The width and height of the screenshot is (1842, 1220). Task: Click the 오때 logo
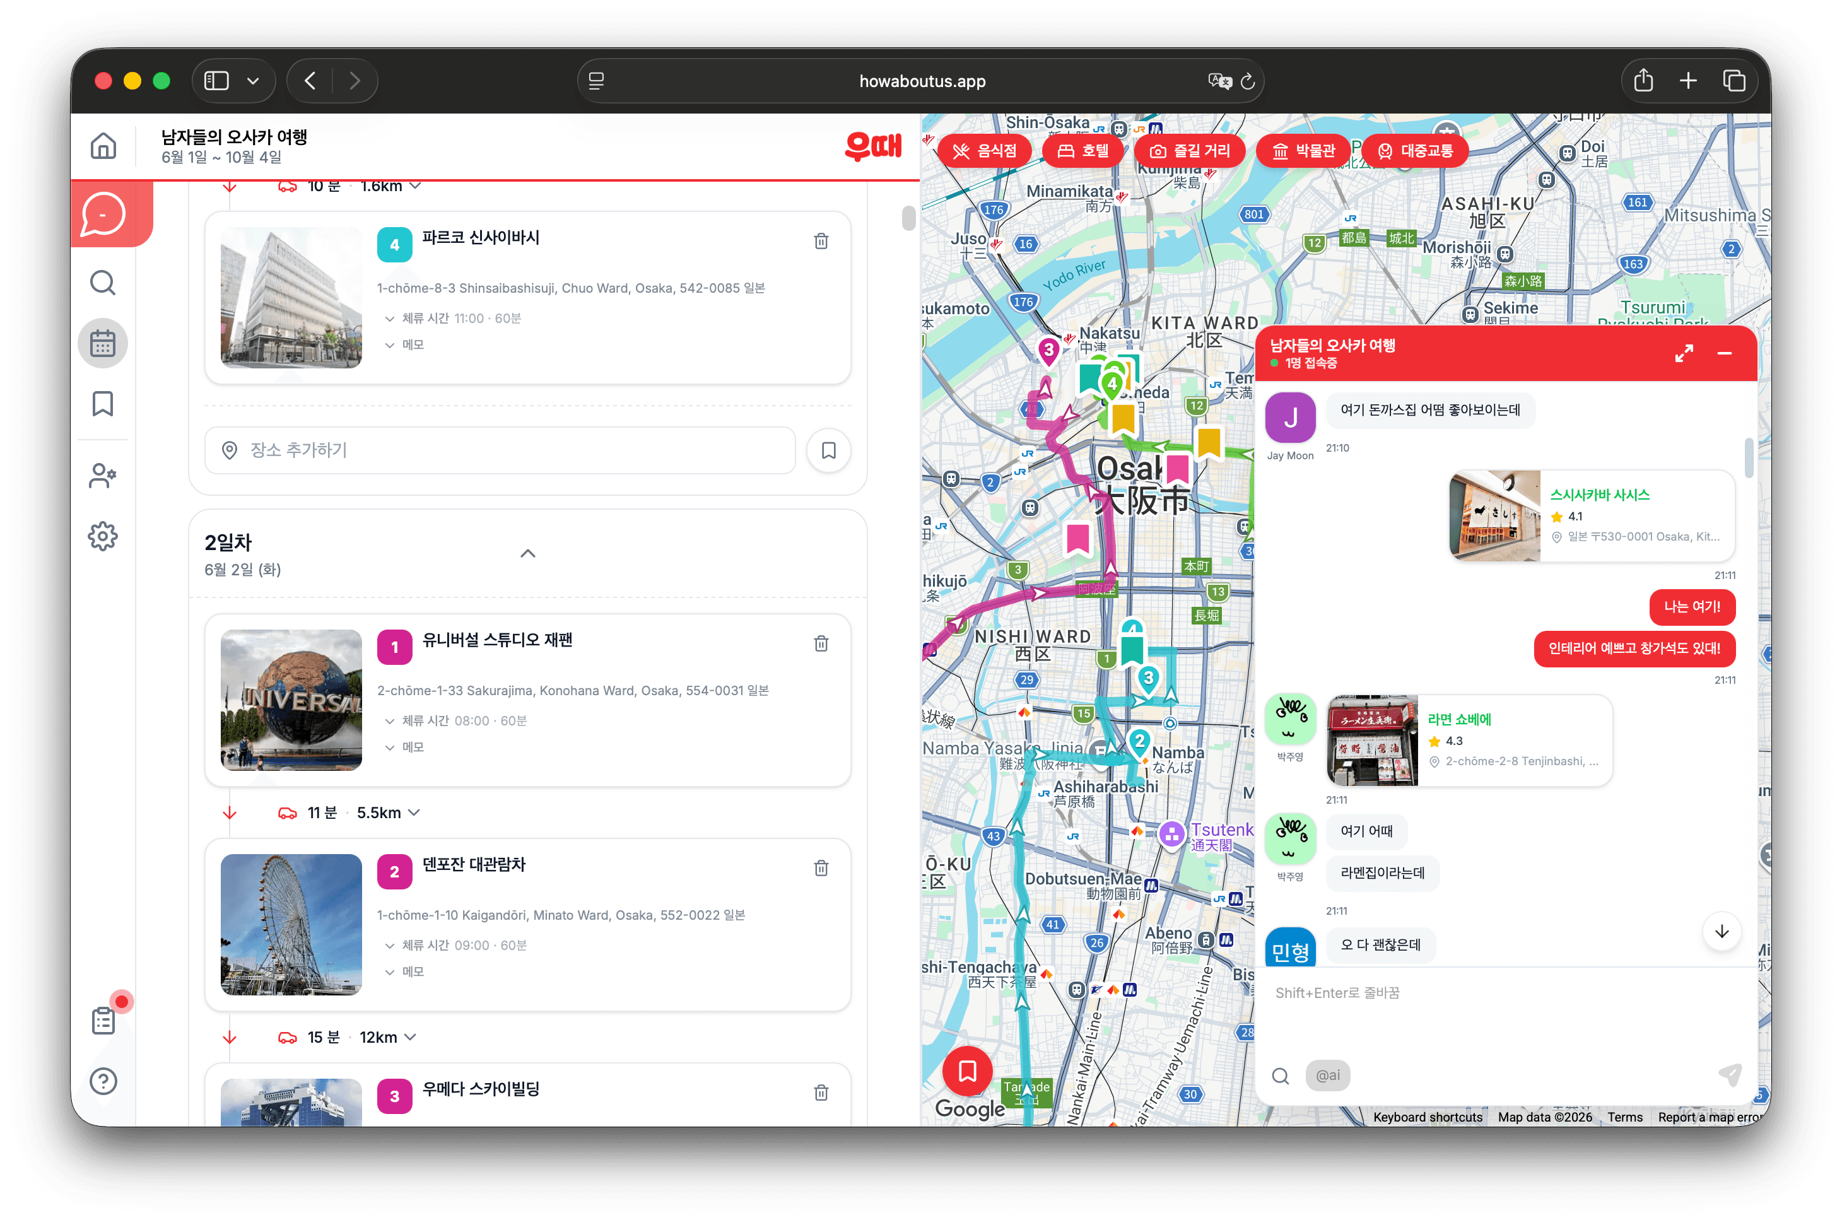tap(873, 146)
